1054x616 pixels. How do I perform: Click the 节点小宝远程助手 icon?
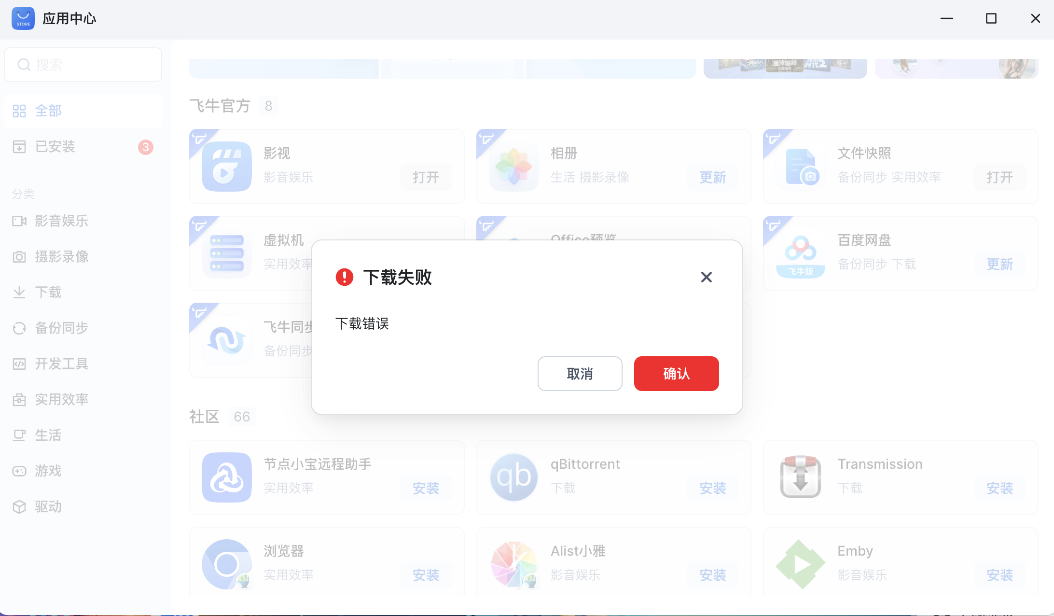tap(226, 477)
